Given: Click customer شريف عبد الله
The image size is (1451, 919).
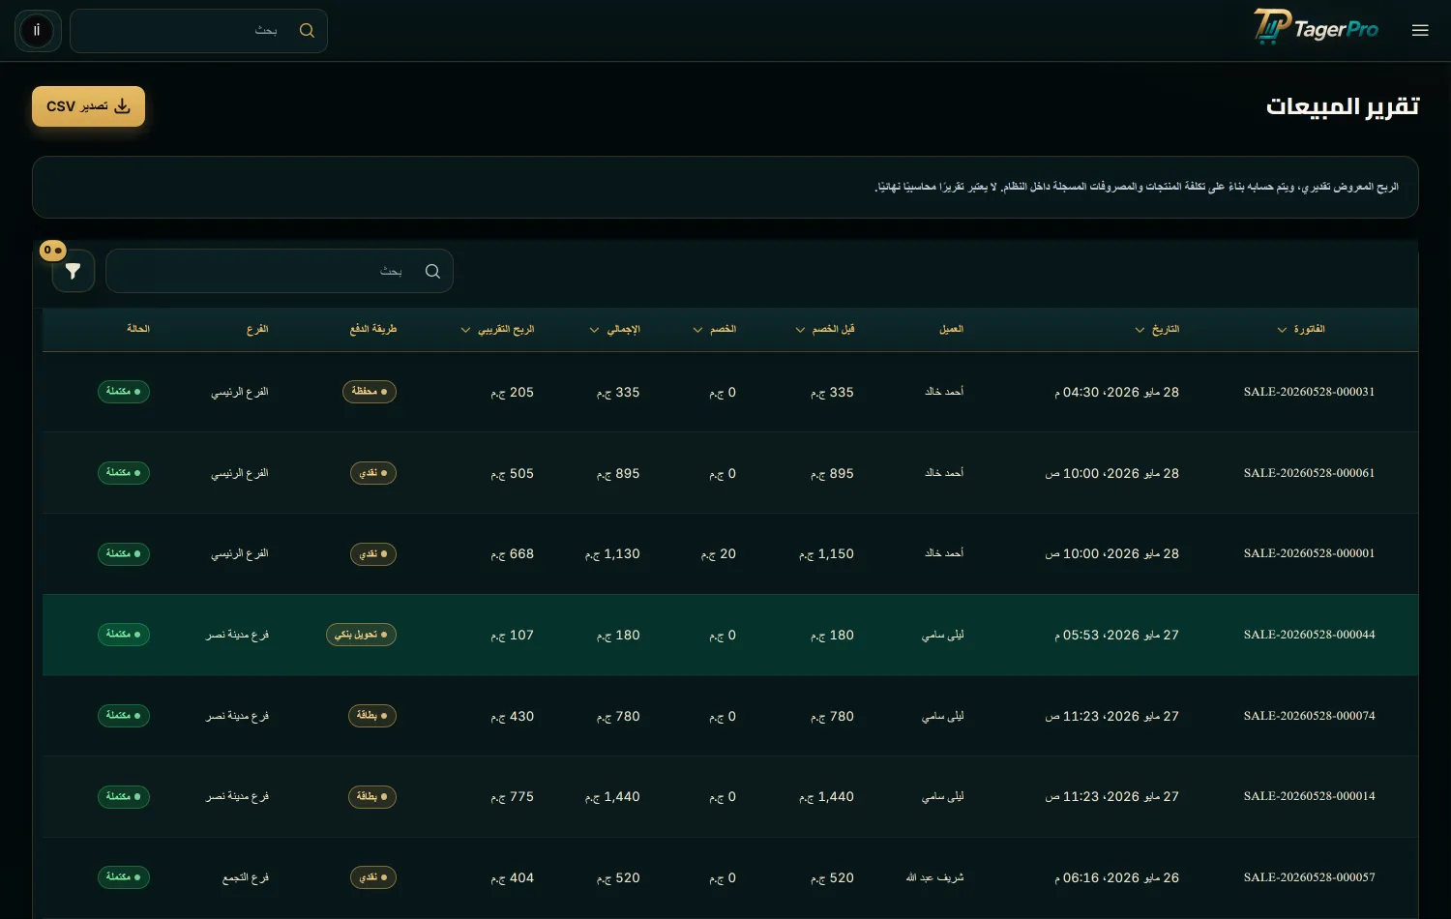Looking at the screenshot, I should pyautogui.click(x=934, y=877).
